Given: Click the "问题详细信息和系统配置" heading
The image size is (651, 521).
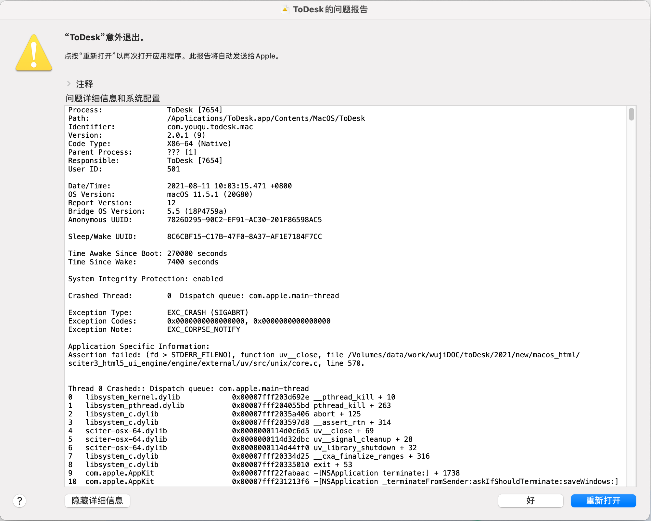Looking at the screenshot, I should point(113,98).
